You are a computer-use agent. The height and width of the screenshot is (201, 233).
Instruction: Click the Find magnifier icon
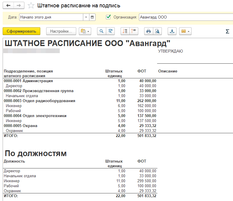click(101, 31)
